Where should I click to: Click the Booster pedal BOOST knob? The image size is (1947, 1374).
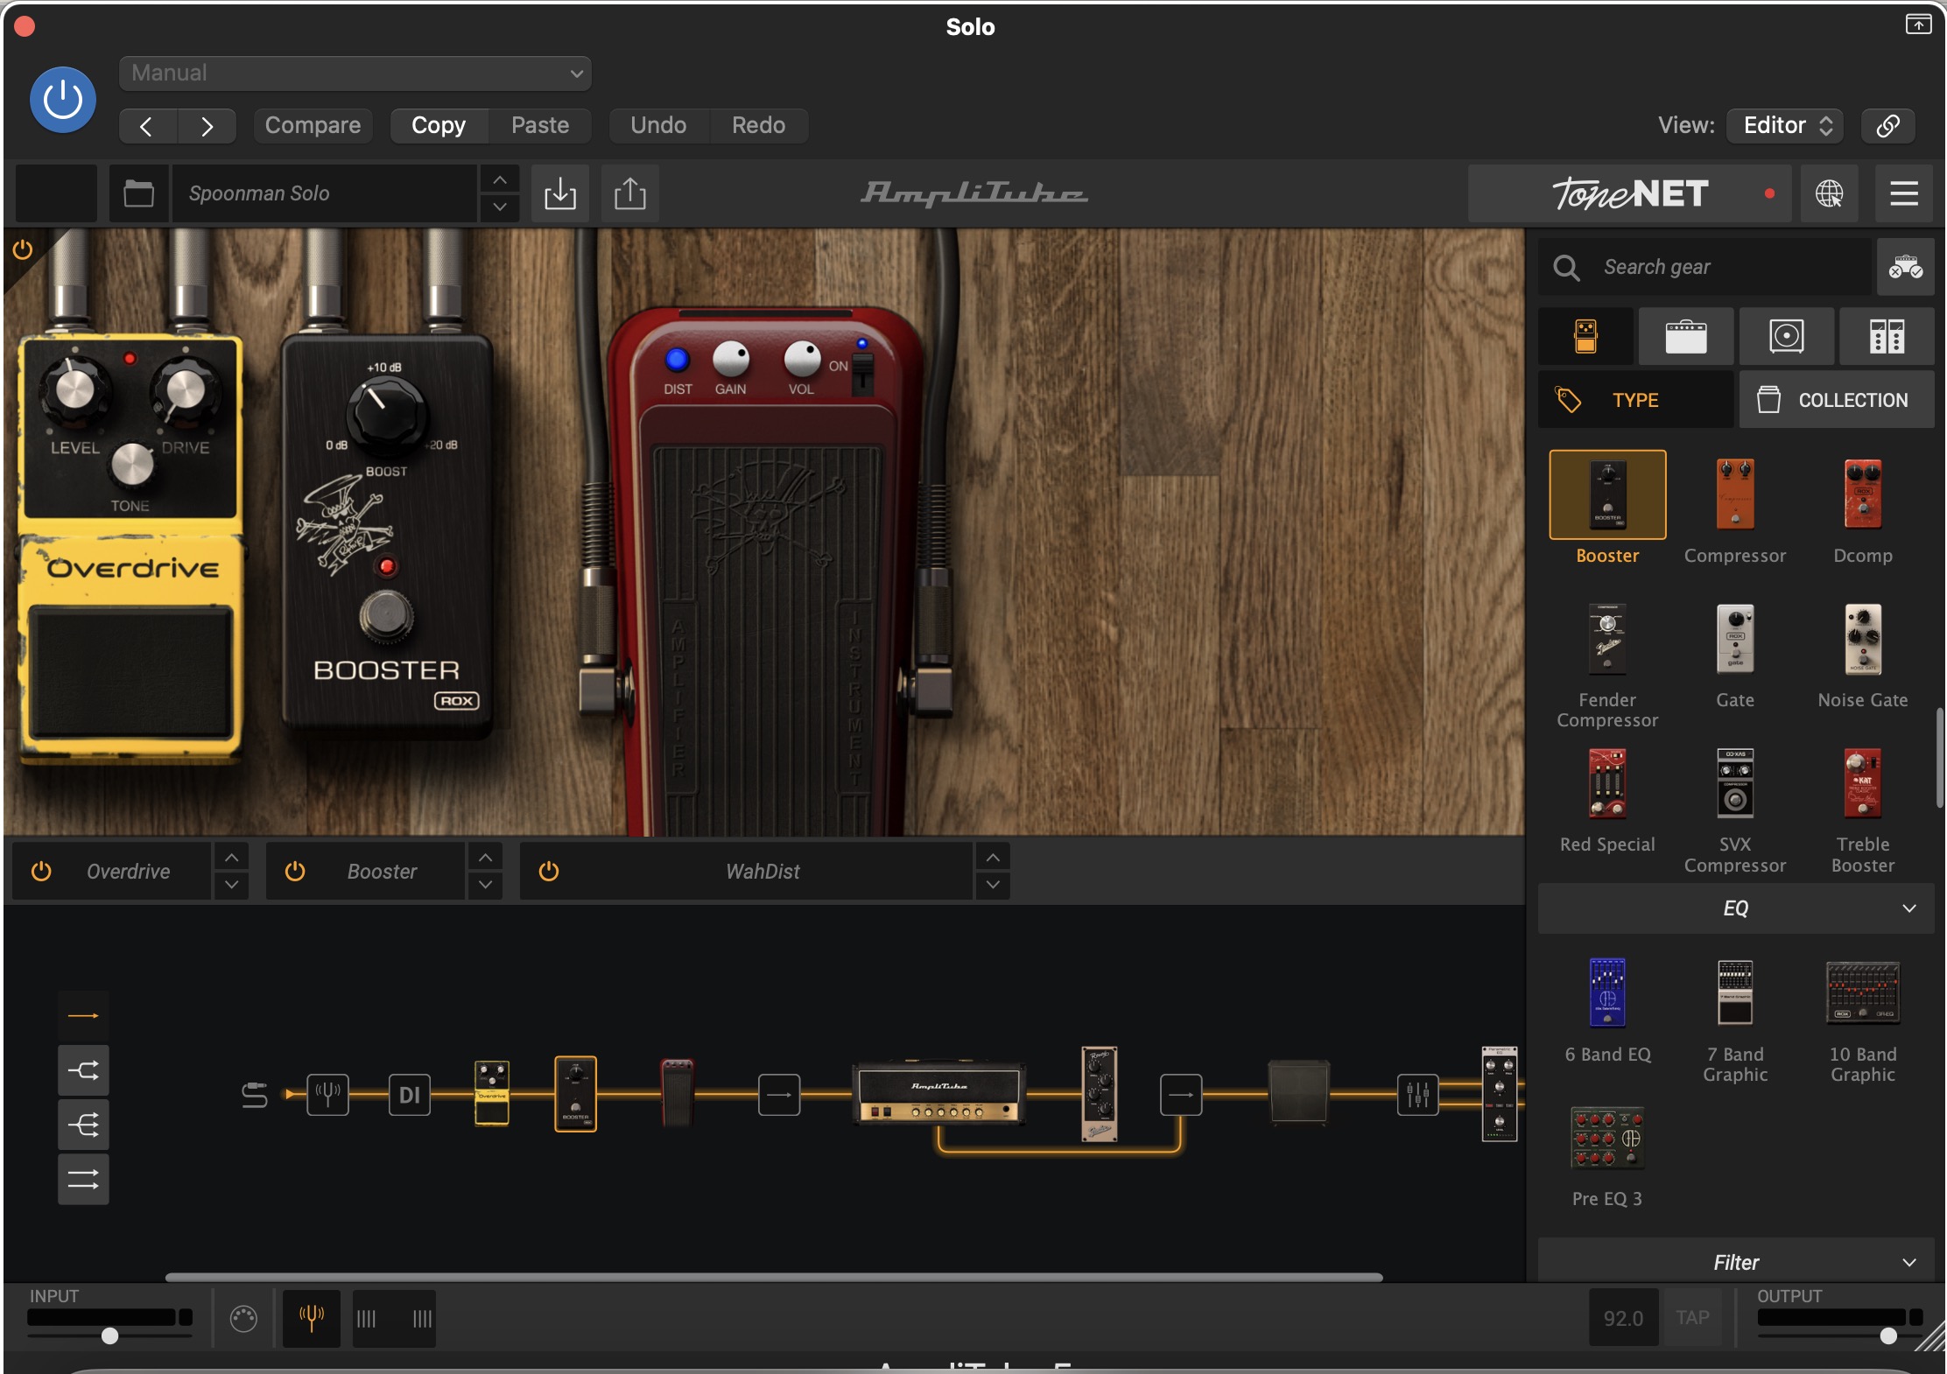(x=387, y=416)
